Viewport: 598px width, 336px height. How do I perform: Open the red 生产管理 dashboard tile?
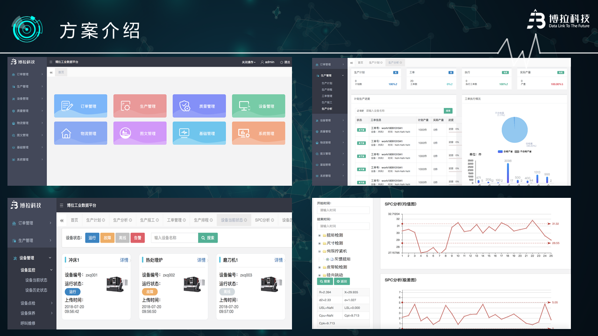(x=140, y=106)
